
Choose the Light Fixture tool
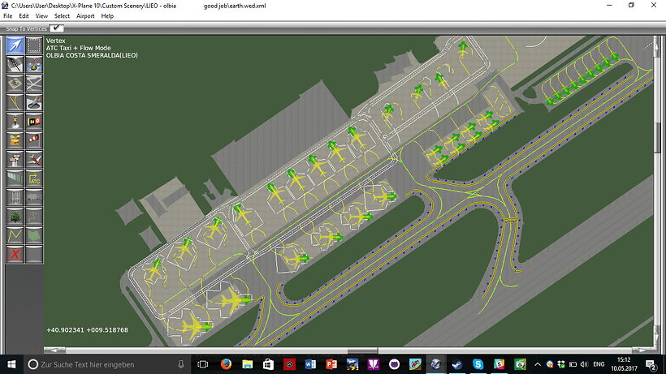click(x=15, y=121)
